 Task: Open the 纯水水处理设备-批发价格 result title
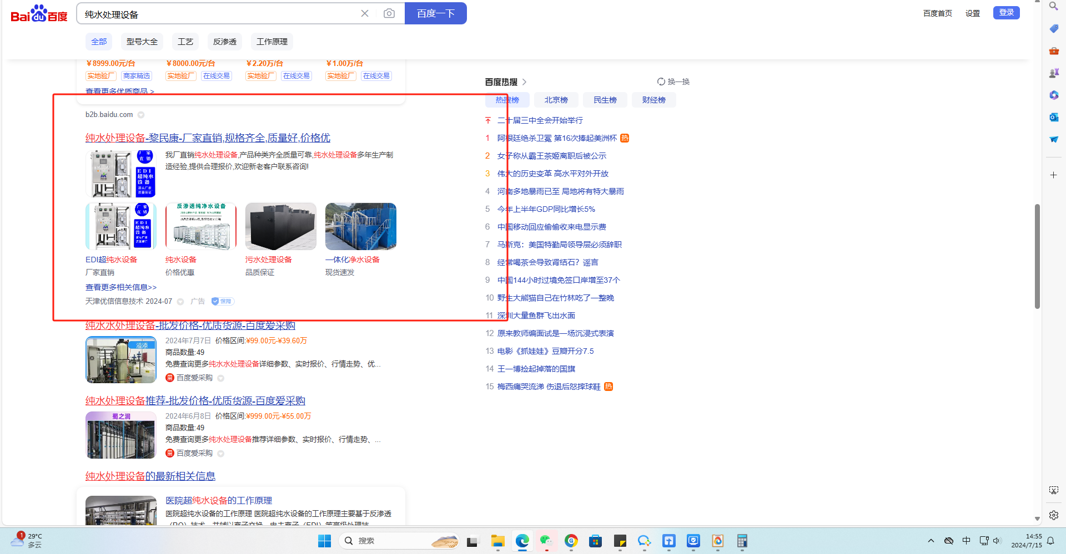click(190, 326)
